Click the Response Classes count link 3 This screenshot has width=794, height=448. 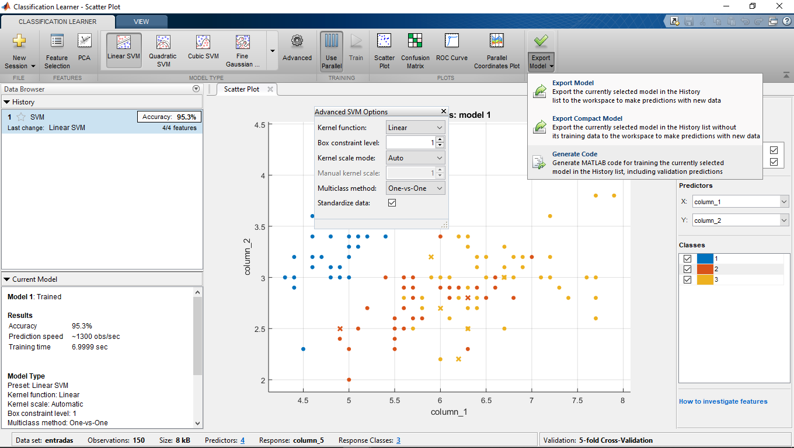pyautogui.click(x=398, y=440)
